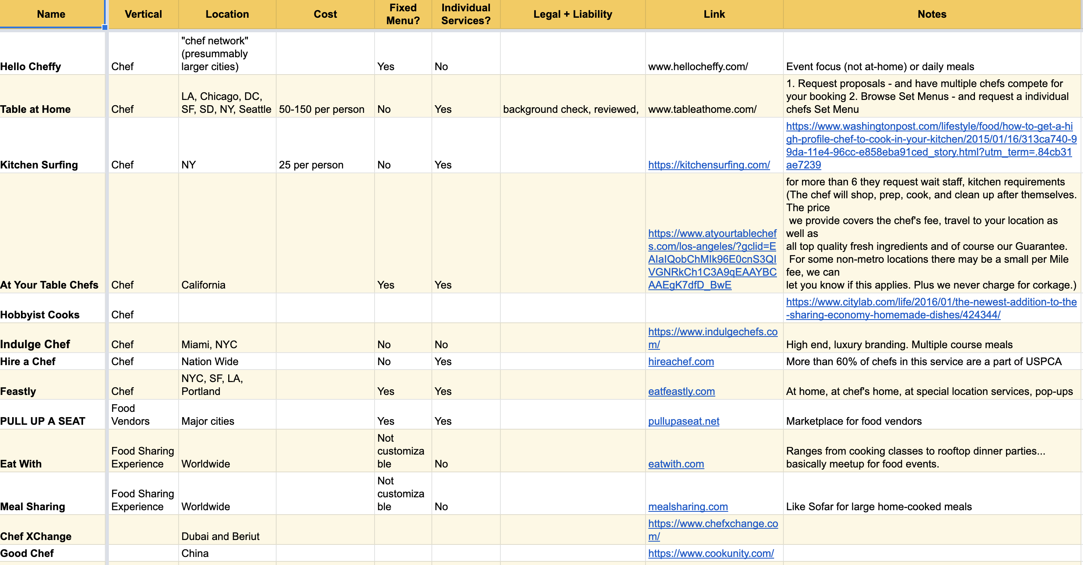Select the Major cities location cell

pyautogui.click(x=227, y=415)
